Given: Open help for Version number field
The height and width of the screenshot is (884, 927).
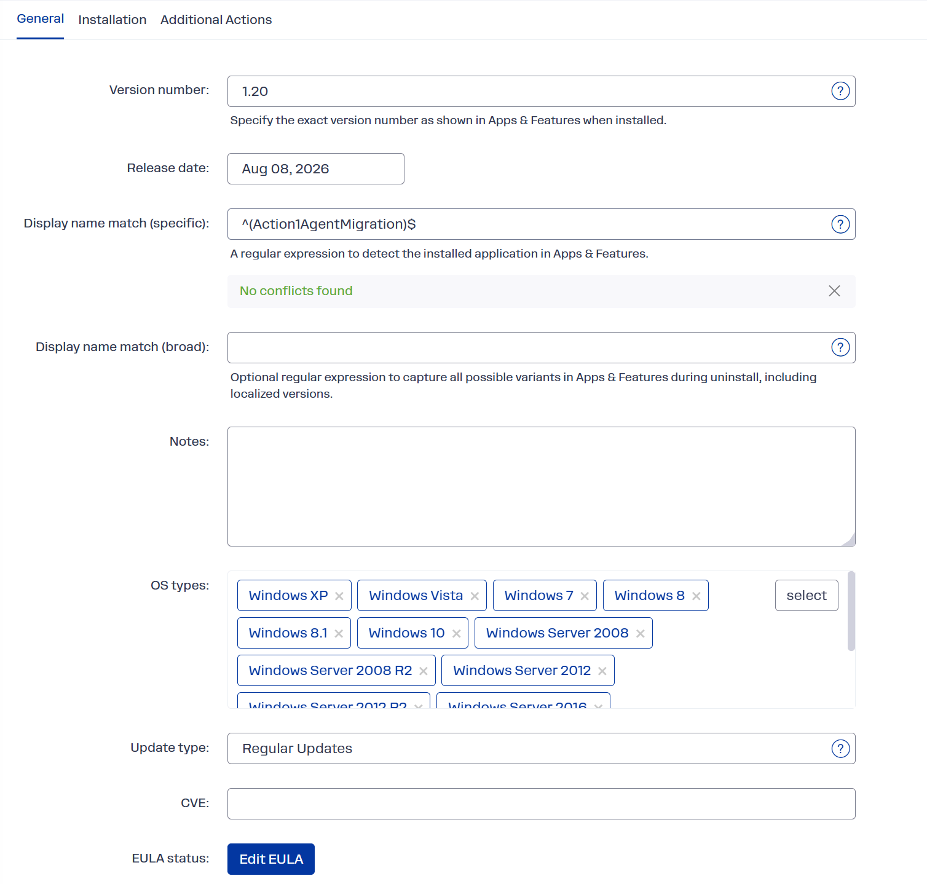Looking at the screenshot, I should pos(840,91).
